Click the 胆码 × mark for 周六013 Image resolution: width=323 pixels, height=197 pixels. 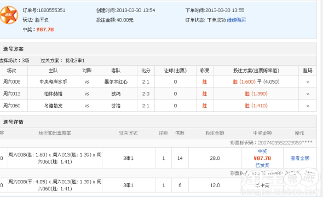click(x=308, y=94)
